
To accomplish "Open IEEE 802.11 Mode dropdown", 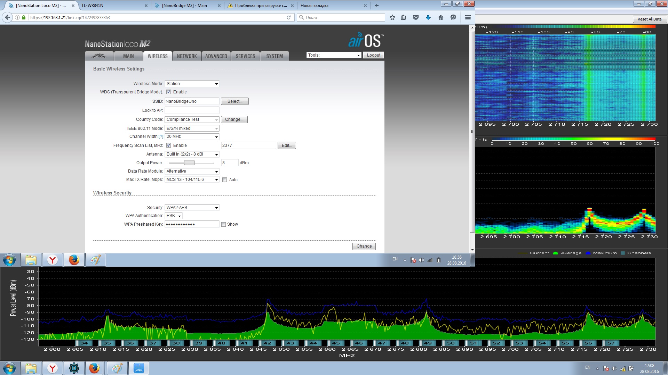I will [x=192, y=128].
